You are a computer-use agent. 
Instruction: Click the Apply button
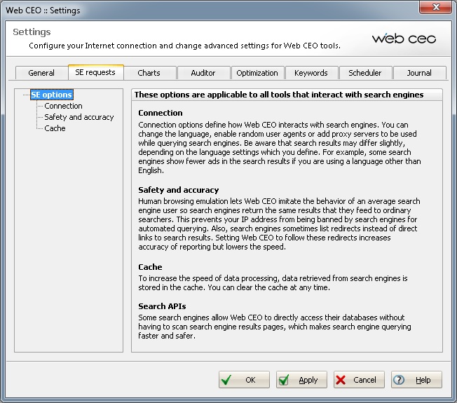point(301,379)
